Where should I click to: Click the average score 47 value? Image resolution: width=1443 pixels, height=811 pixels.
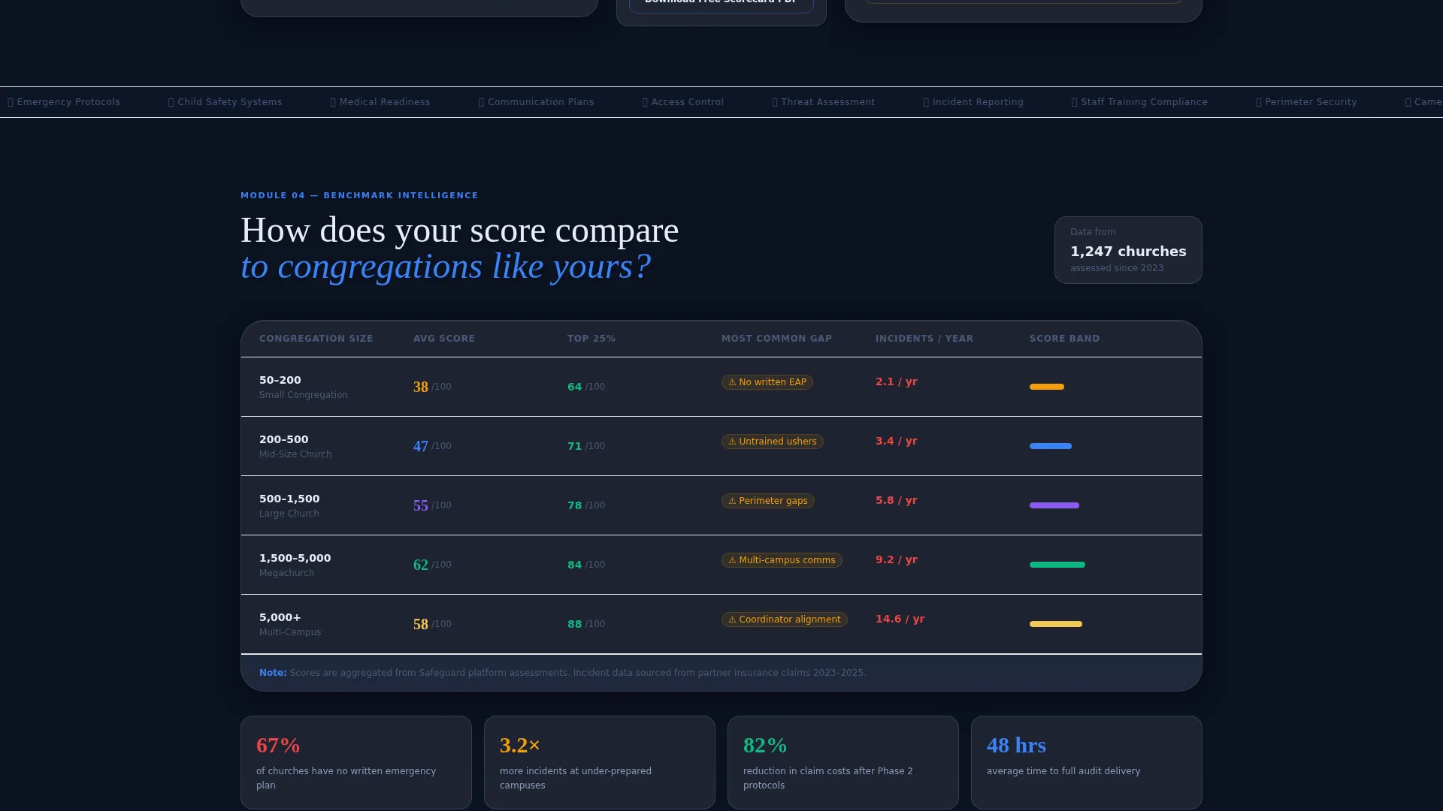tap(421, 446)
